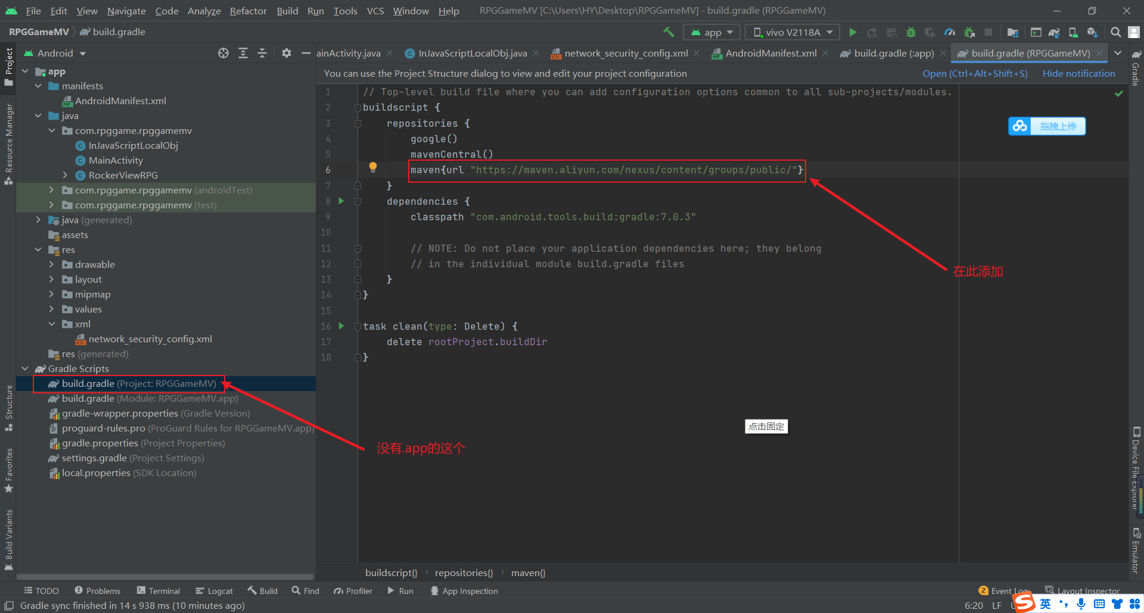This screenshot has width=1144, height=613.
Task: Click the Search Everywhere magnifier icon
Action: click(x=1115, y=32)
